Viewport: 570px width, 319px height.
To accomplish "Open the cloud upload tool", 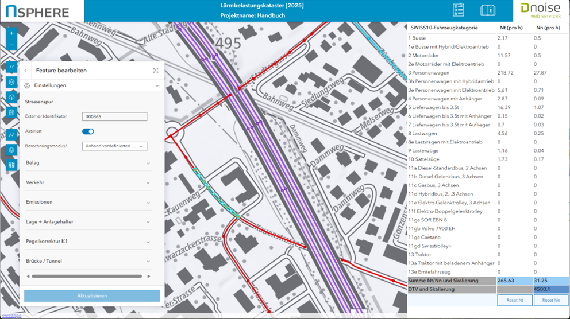I will pyautogui.click(x=11, y=98).
